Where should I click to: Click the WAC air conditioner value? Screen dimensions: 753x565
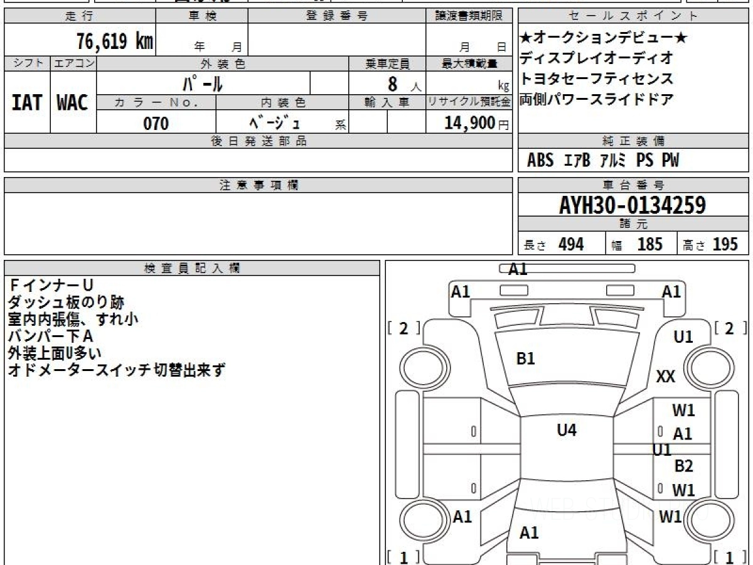[x=73, y=102]
